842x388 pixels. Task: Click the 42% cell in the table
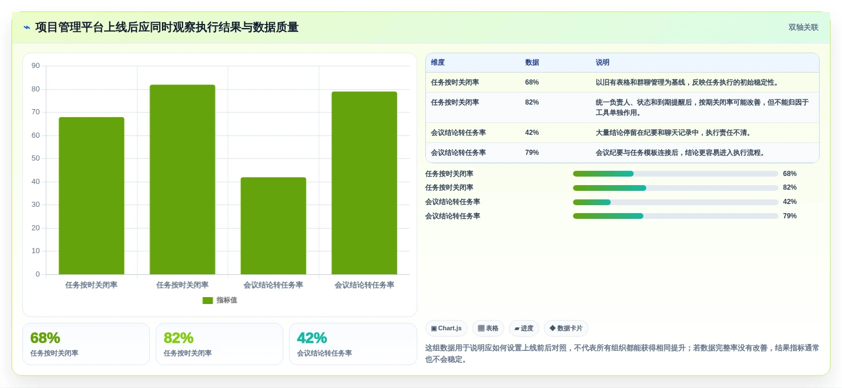click(x=532, y=133)
